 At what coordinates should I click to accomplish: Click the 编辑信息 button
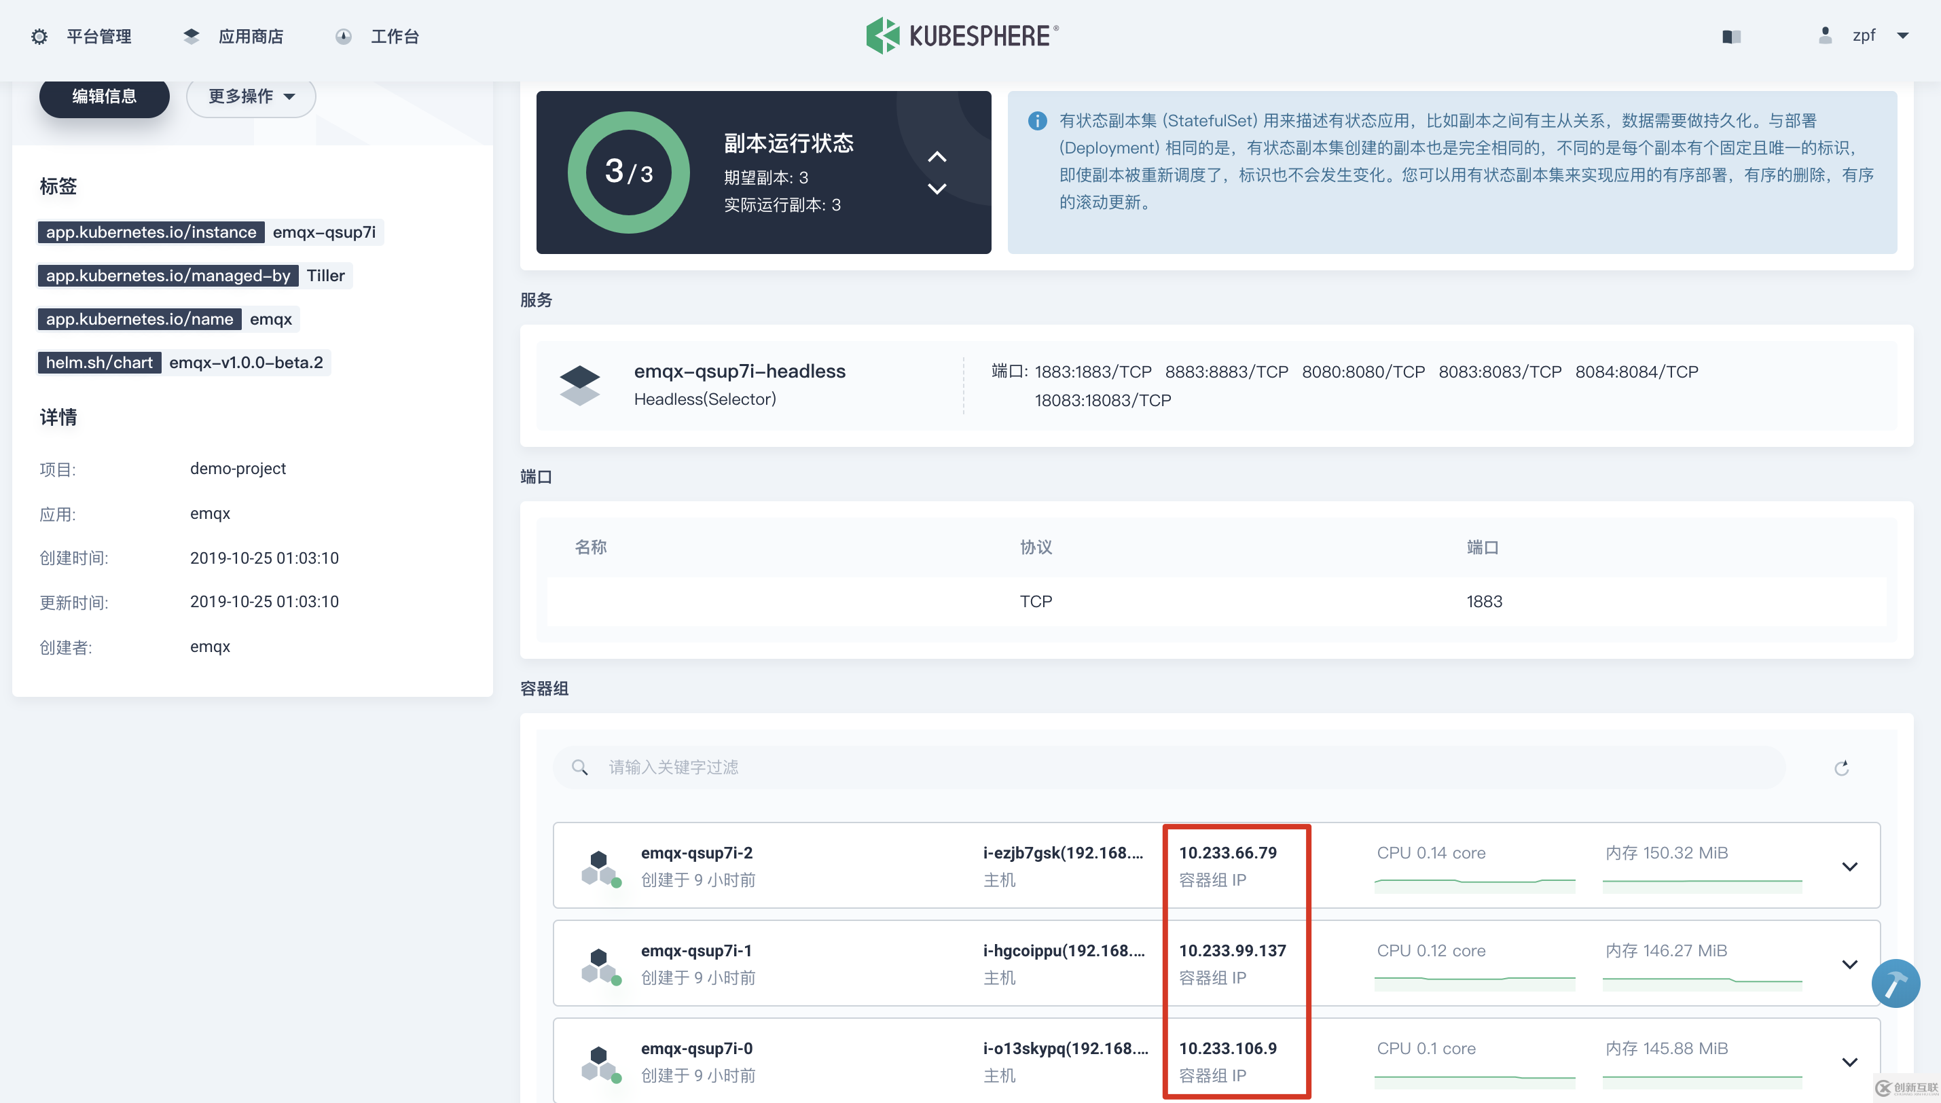(x=104, y=96)
